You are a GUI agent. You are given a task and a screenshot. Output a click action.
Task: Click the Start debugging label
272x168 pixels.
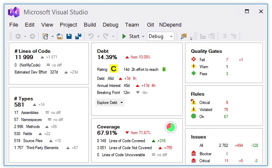(x=134, y=36)
